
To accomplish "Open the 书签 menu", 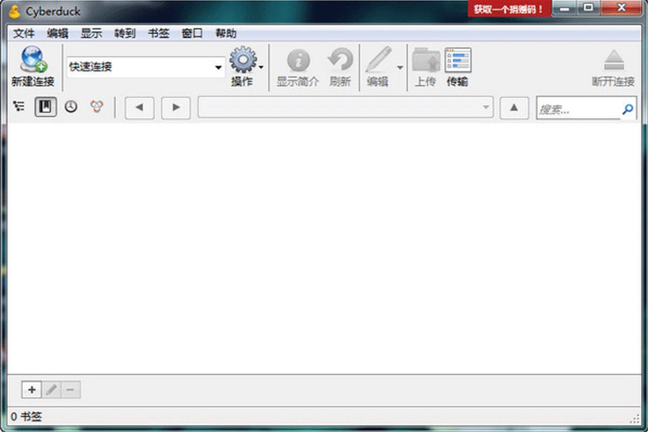I will point(158,33).
